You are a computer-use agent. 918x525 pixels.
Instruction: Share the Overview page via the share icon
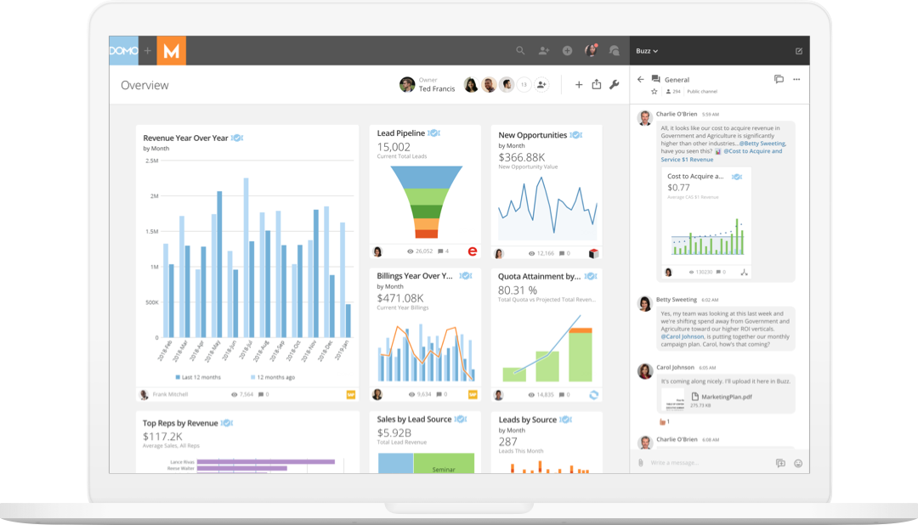coord(597,84)
